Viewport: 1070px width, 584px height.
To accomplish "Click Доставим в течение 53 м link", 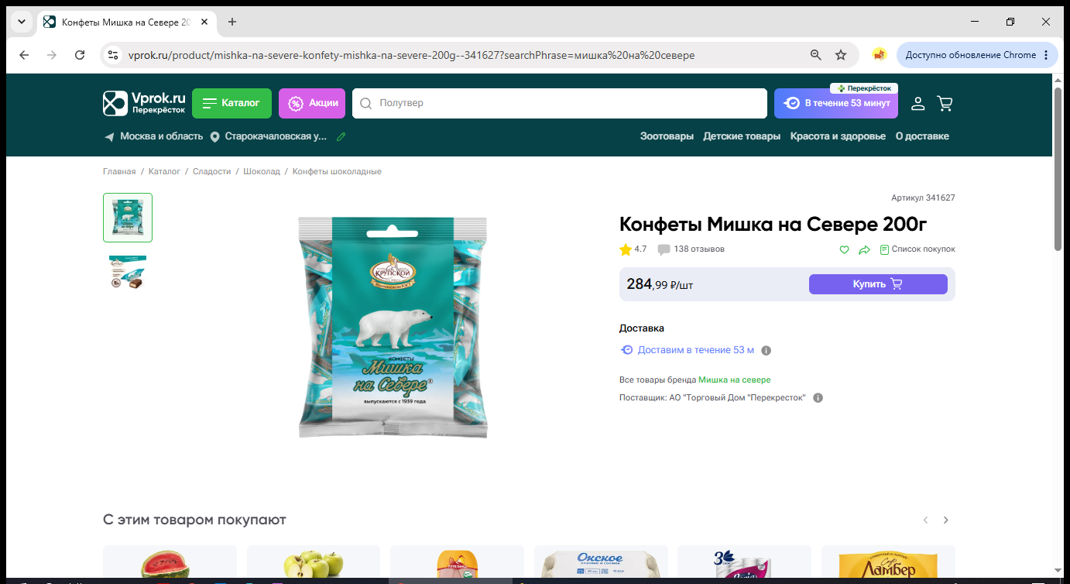I will point(696,350).
